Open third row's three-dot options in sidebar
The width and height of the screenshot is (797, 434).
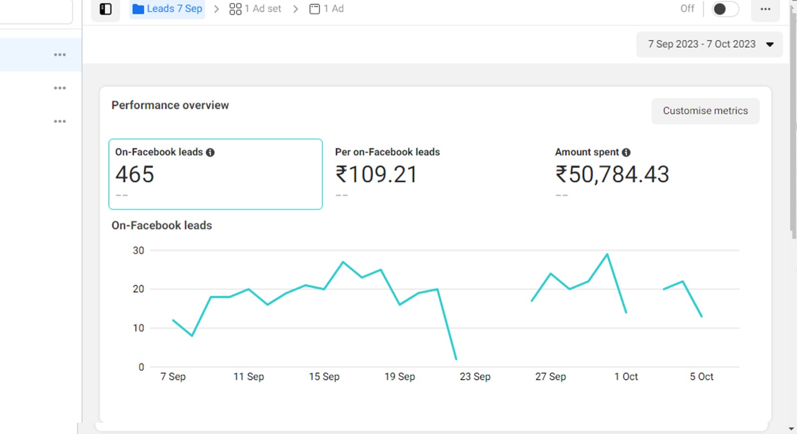[60, 121]
